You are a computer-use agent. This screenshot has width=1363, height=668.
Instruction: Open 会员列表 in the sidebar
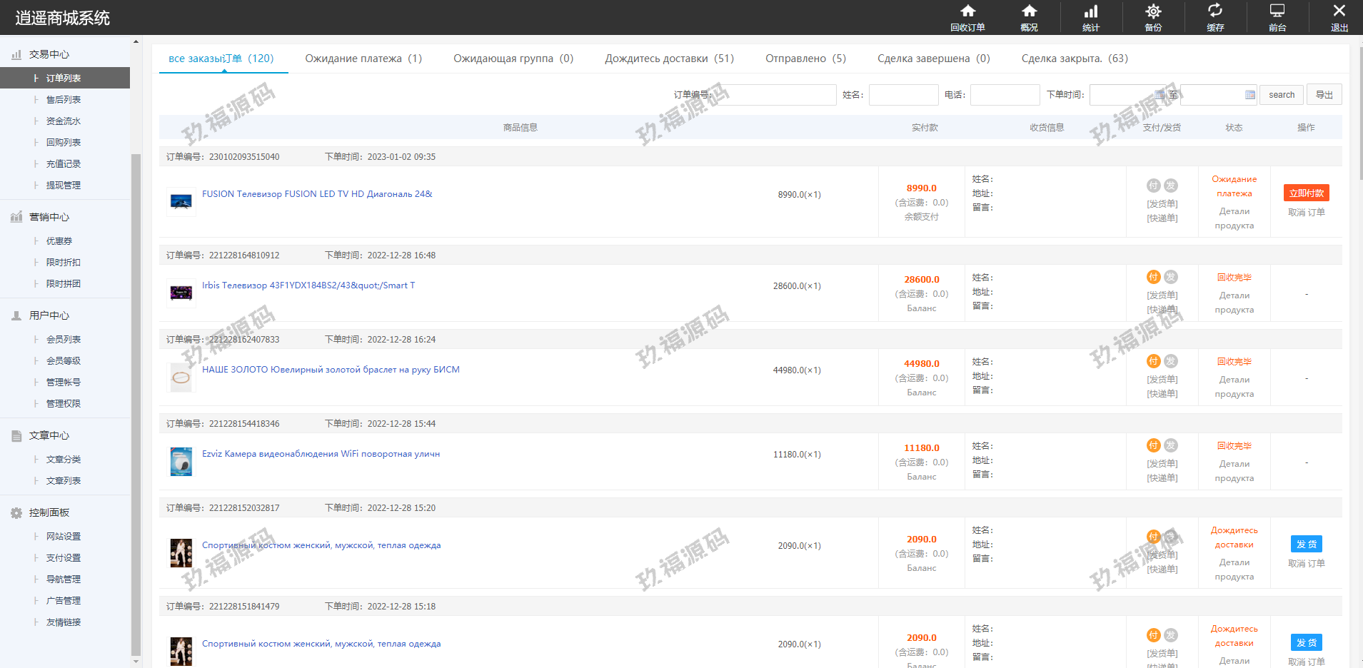click(64, 340)
